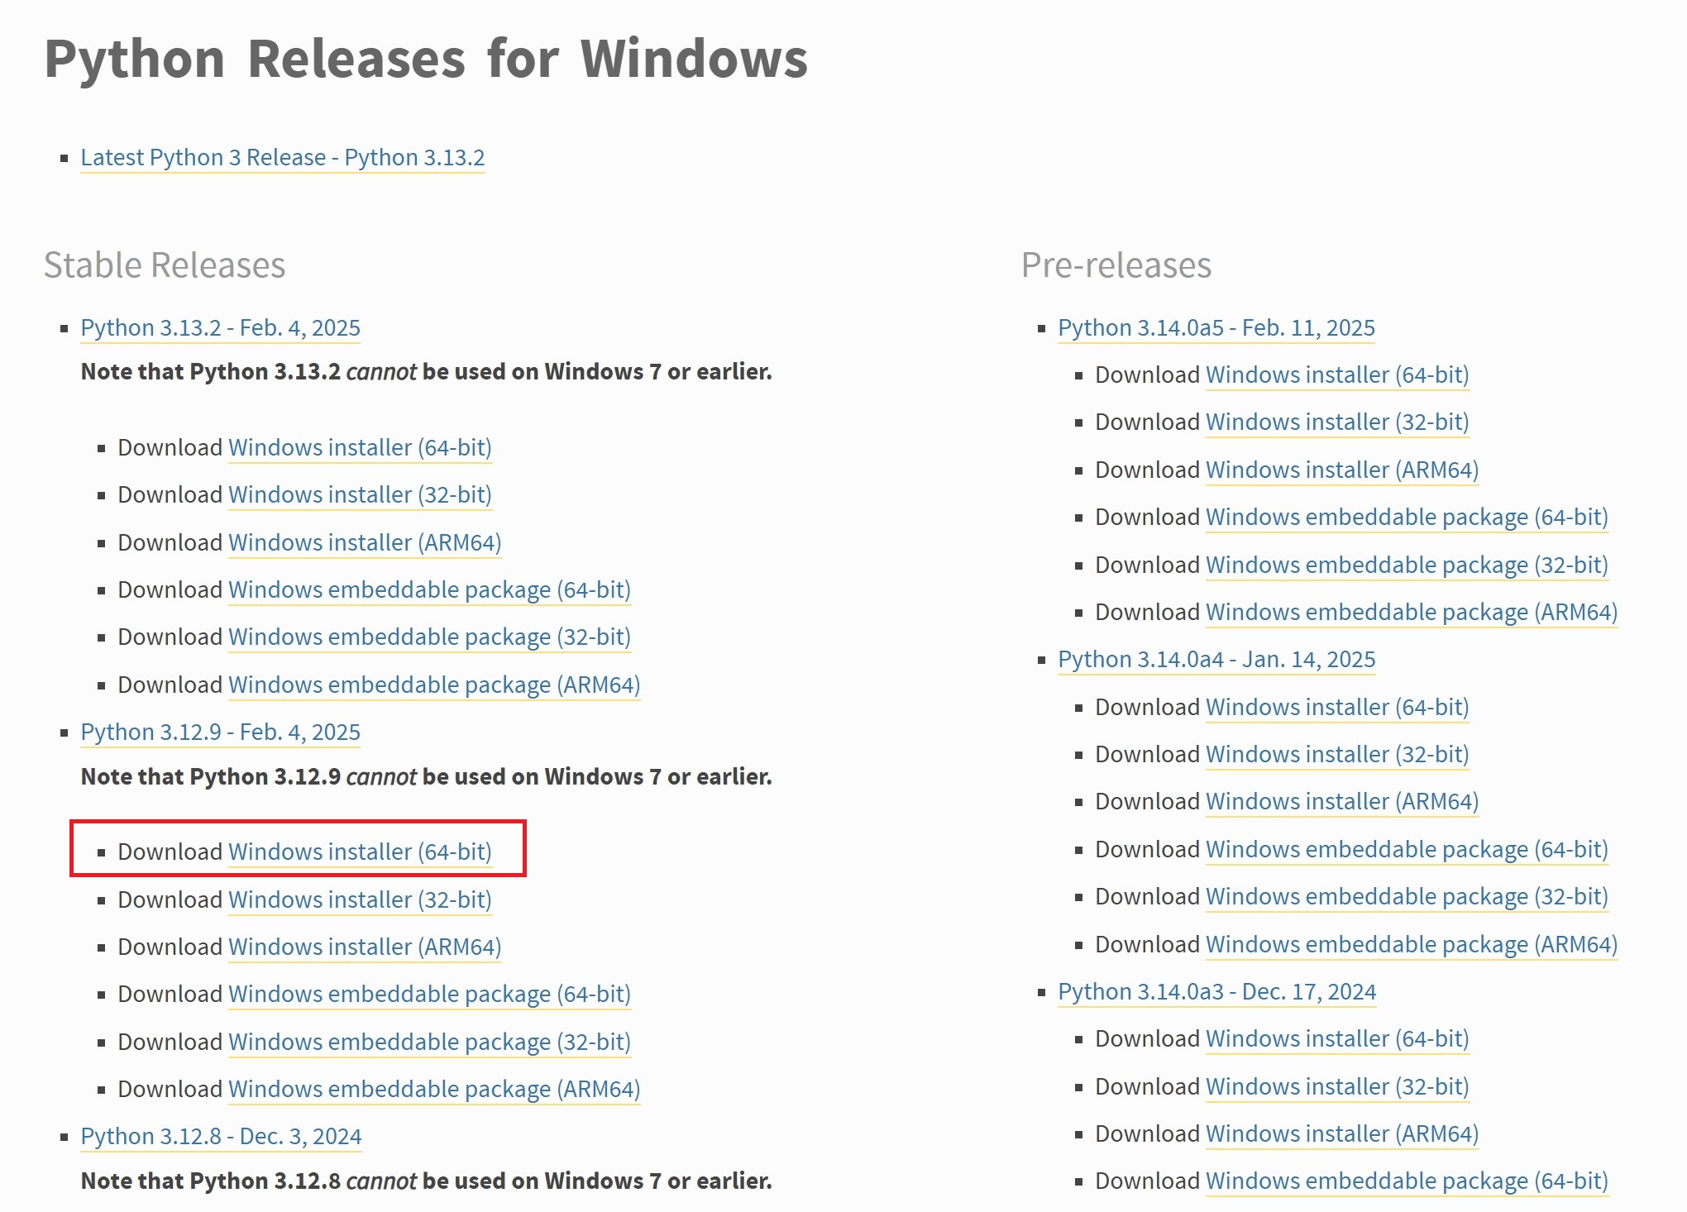Open Latest Python 3 Release - Python 3.13.2 link

283,157
